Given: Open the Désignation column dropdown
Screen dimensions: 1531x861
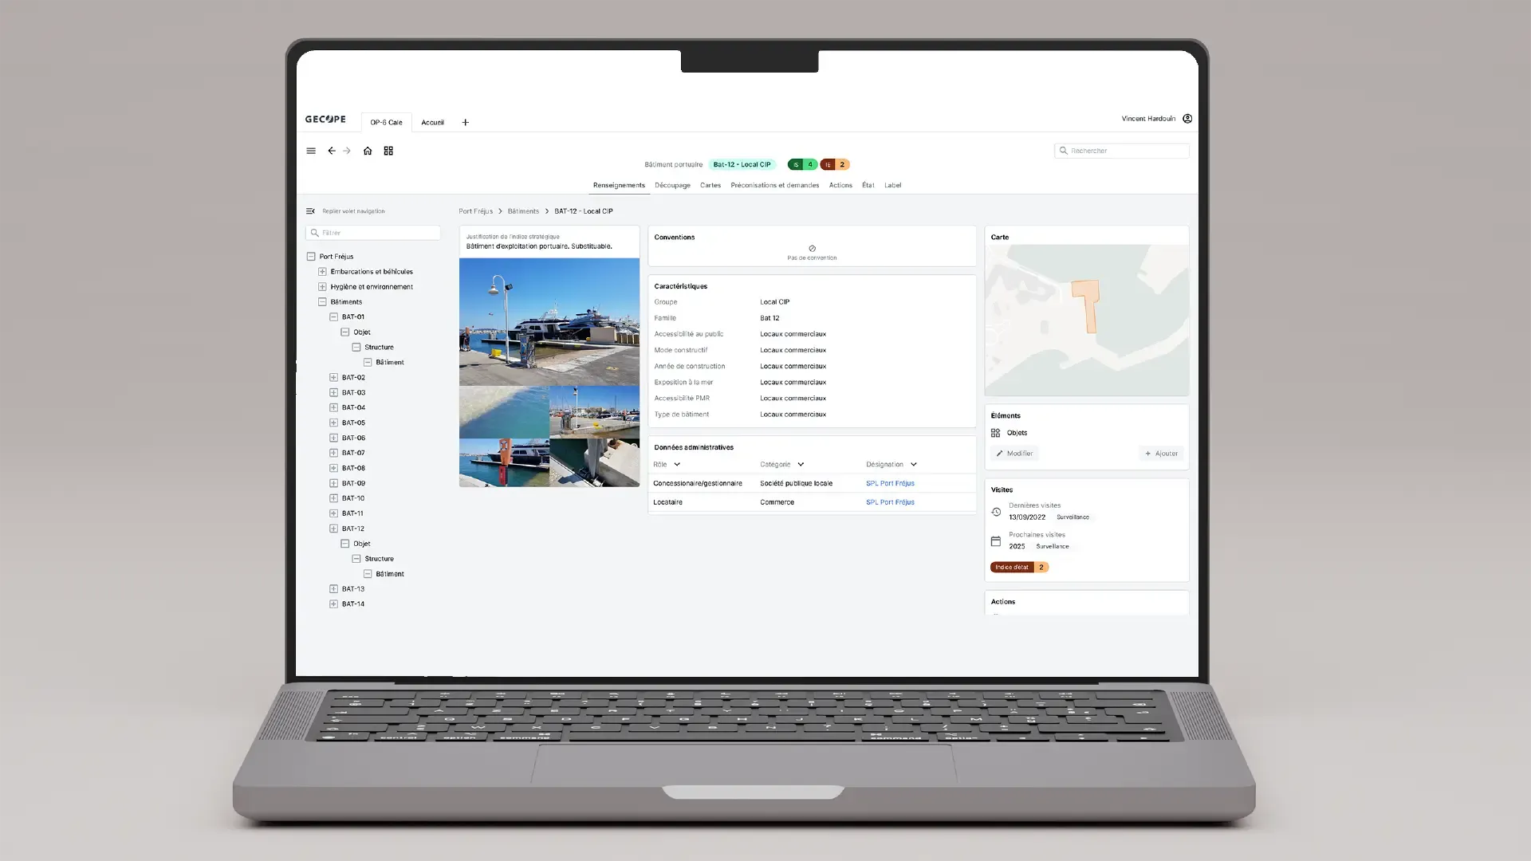Looking at the screenshot, I should point(914,465).
